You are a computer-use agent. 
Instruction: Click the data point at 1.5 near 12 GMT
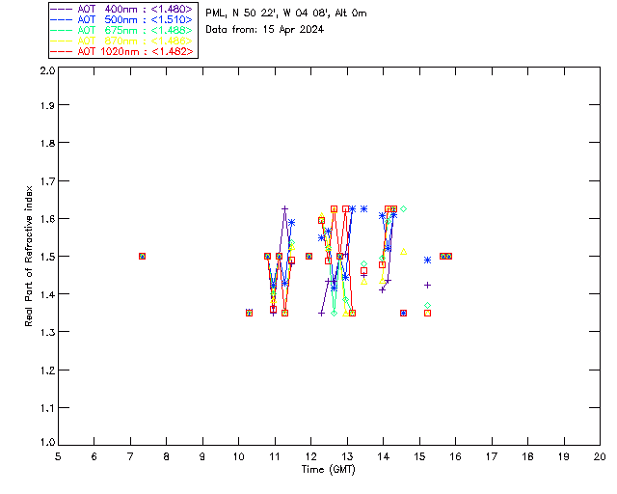pyautogui.click(x=308, y=256)
